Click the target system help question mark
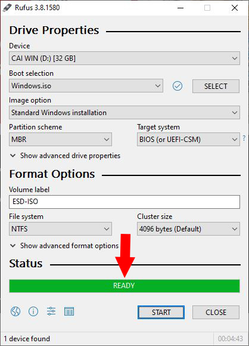Screen dimensions: 249x346 tap(244, 138)
